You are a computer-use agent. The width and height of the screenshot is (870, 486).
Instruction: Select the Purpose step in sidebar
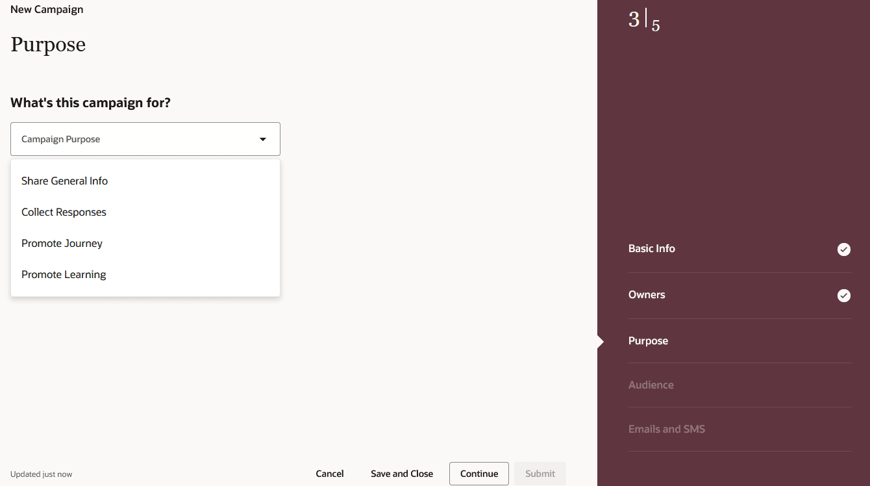pyautogui.click(x=648, y=340)
